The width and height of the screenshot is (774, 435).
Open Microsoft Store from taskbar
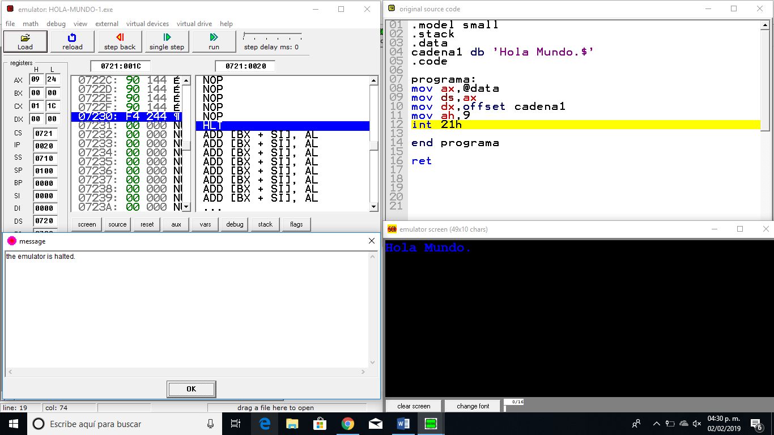pos(320,424)
